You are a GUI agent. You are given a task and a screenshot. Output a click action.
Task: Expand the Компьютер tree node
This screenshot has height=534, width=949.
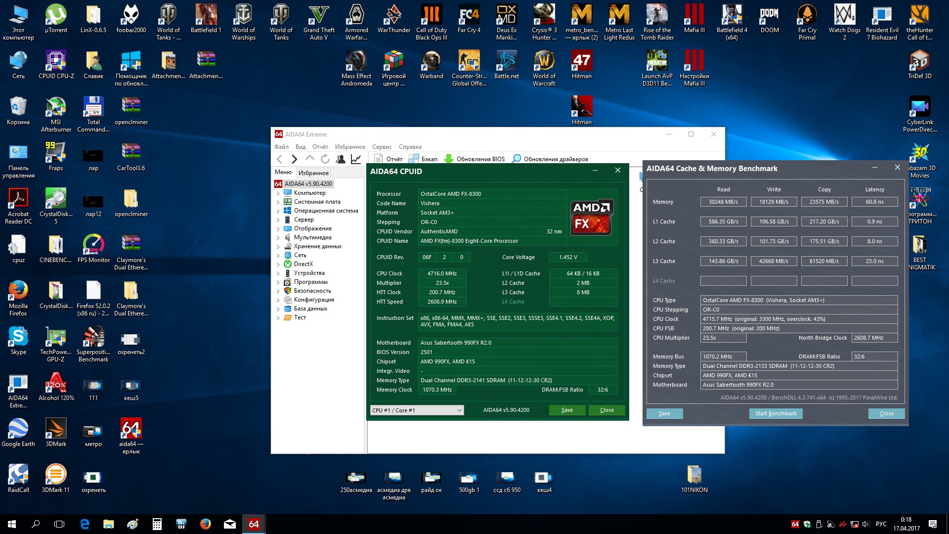click(x=278, y=193)
